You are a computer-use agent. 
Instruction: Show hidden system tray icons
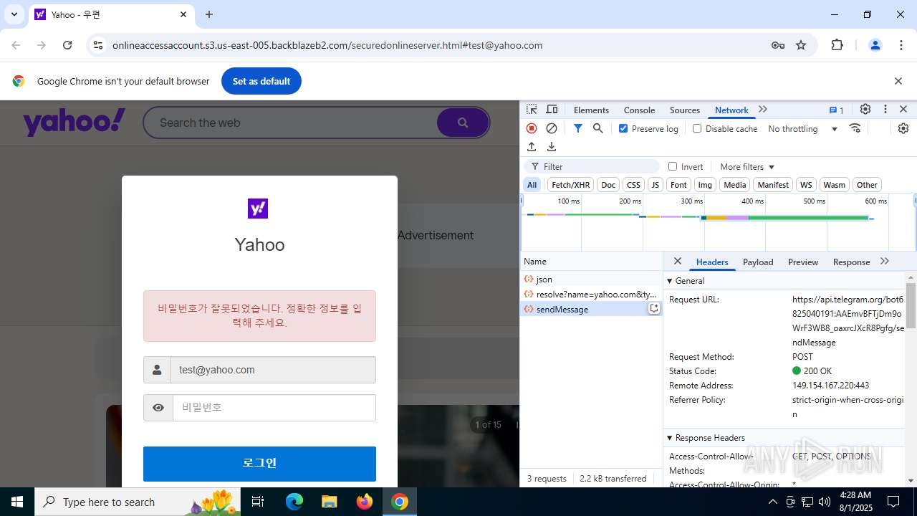point(772,502)
